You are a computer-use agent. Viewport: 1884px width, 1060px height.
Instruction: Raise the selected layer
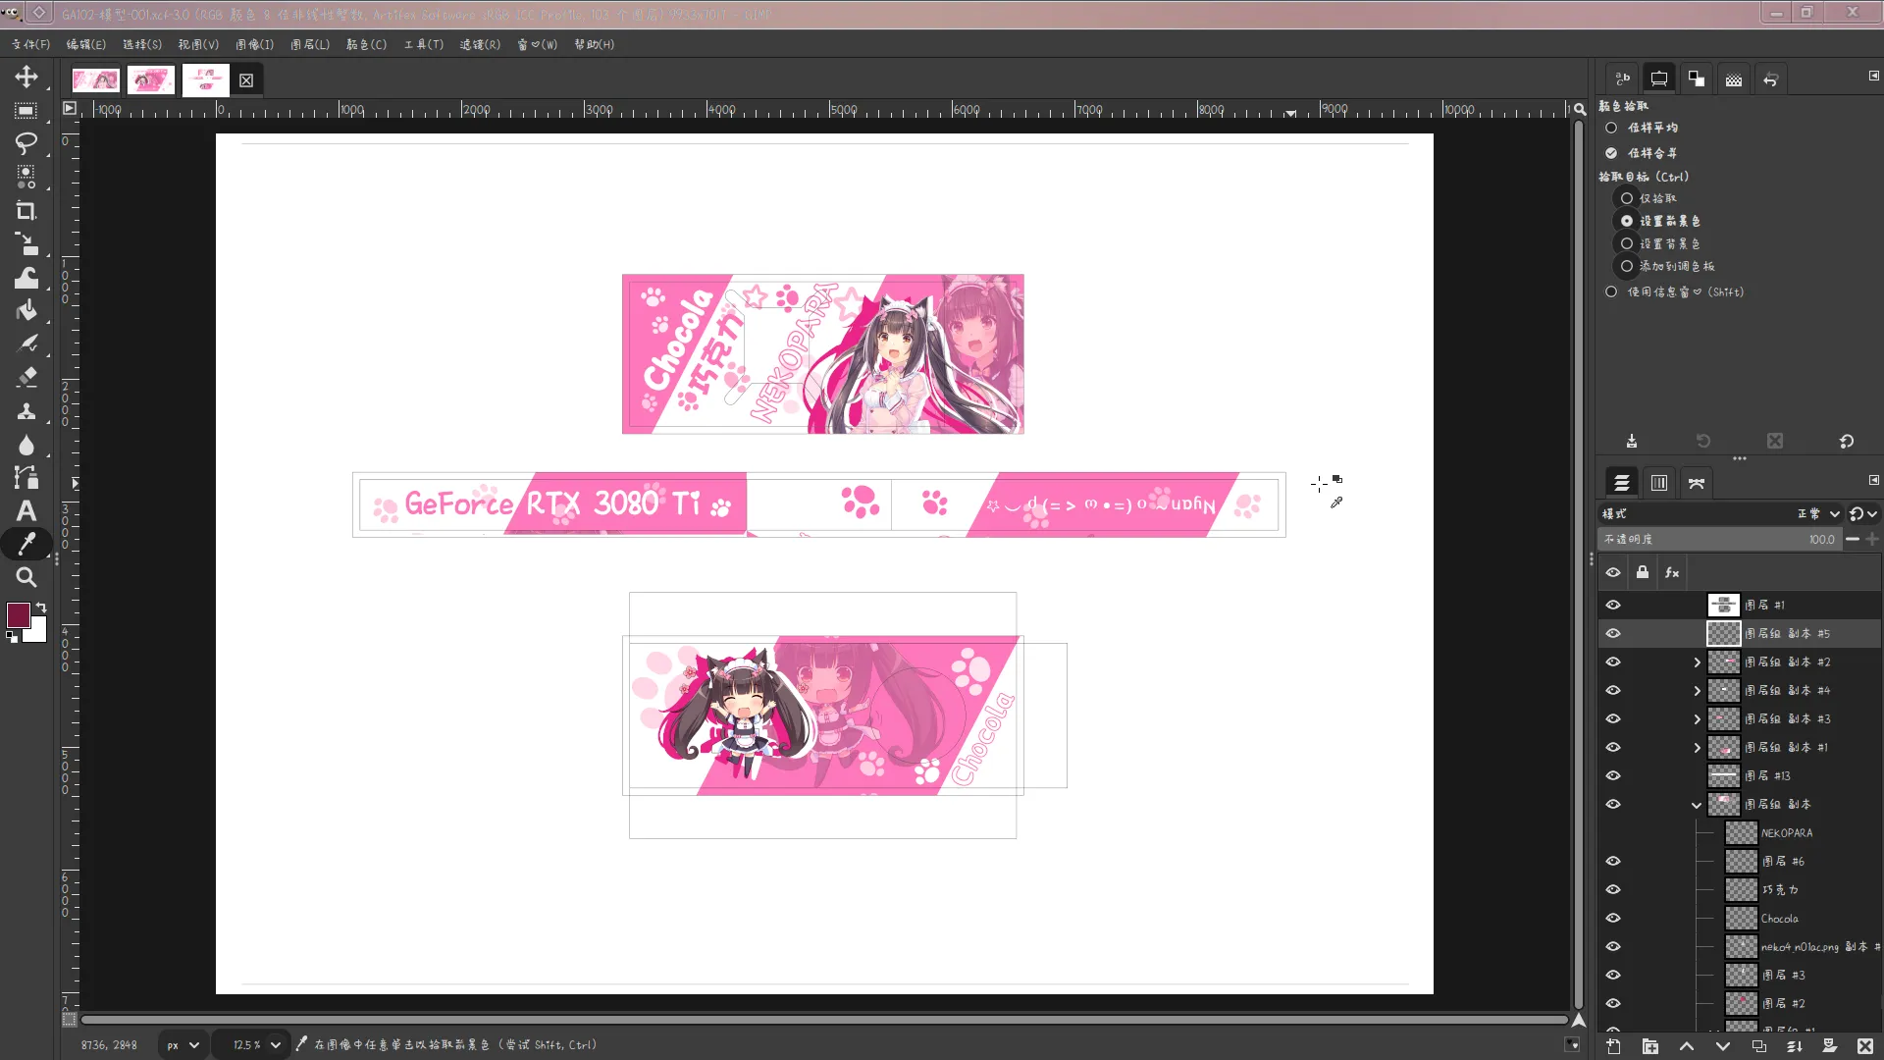(x=1687, y=1046)
